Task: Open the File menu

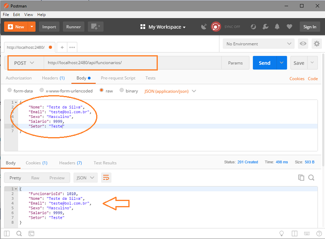Action: pyautogui.click(x=6, y=14)
